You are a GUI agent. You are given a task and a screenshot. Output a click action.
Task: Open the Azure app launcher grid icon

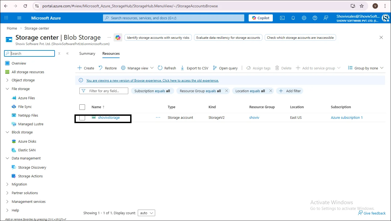(6, 18)
